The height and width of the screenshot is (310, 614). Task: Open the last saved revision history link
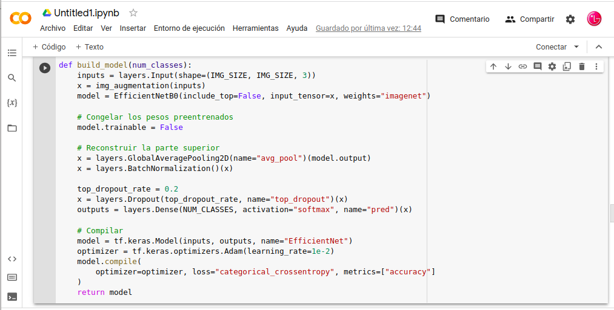point(369,28)
